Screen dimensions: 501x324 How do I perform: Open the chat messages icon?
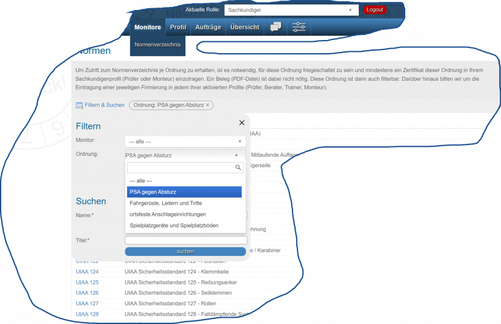pos(276,27)
